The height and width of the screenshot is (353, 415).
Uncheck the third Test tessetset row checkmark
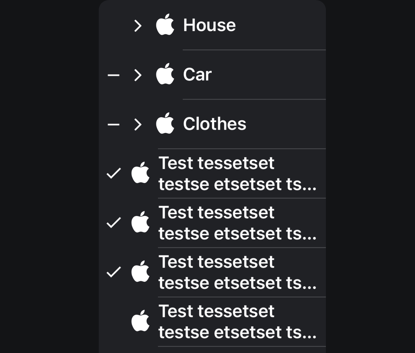pyautogui.click(x=114, y=272)
